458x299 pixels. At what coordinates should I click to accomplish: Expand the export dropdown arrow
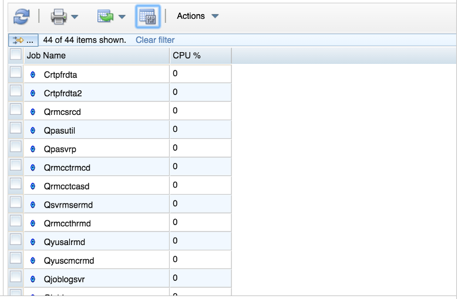[x=122, y=16]
